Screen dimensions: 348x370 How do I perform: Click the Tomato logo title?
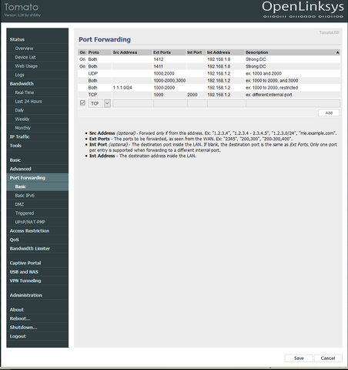pyautogui.click(x=22, y=7)
